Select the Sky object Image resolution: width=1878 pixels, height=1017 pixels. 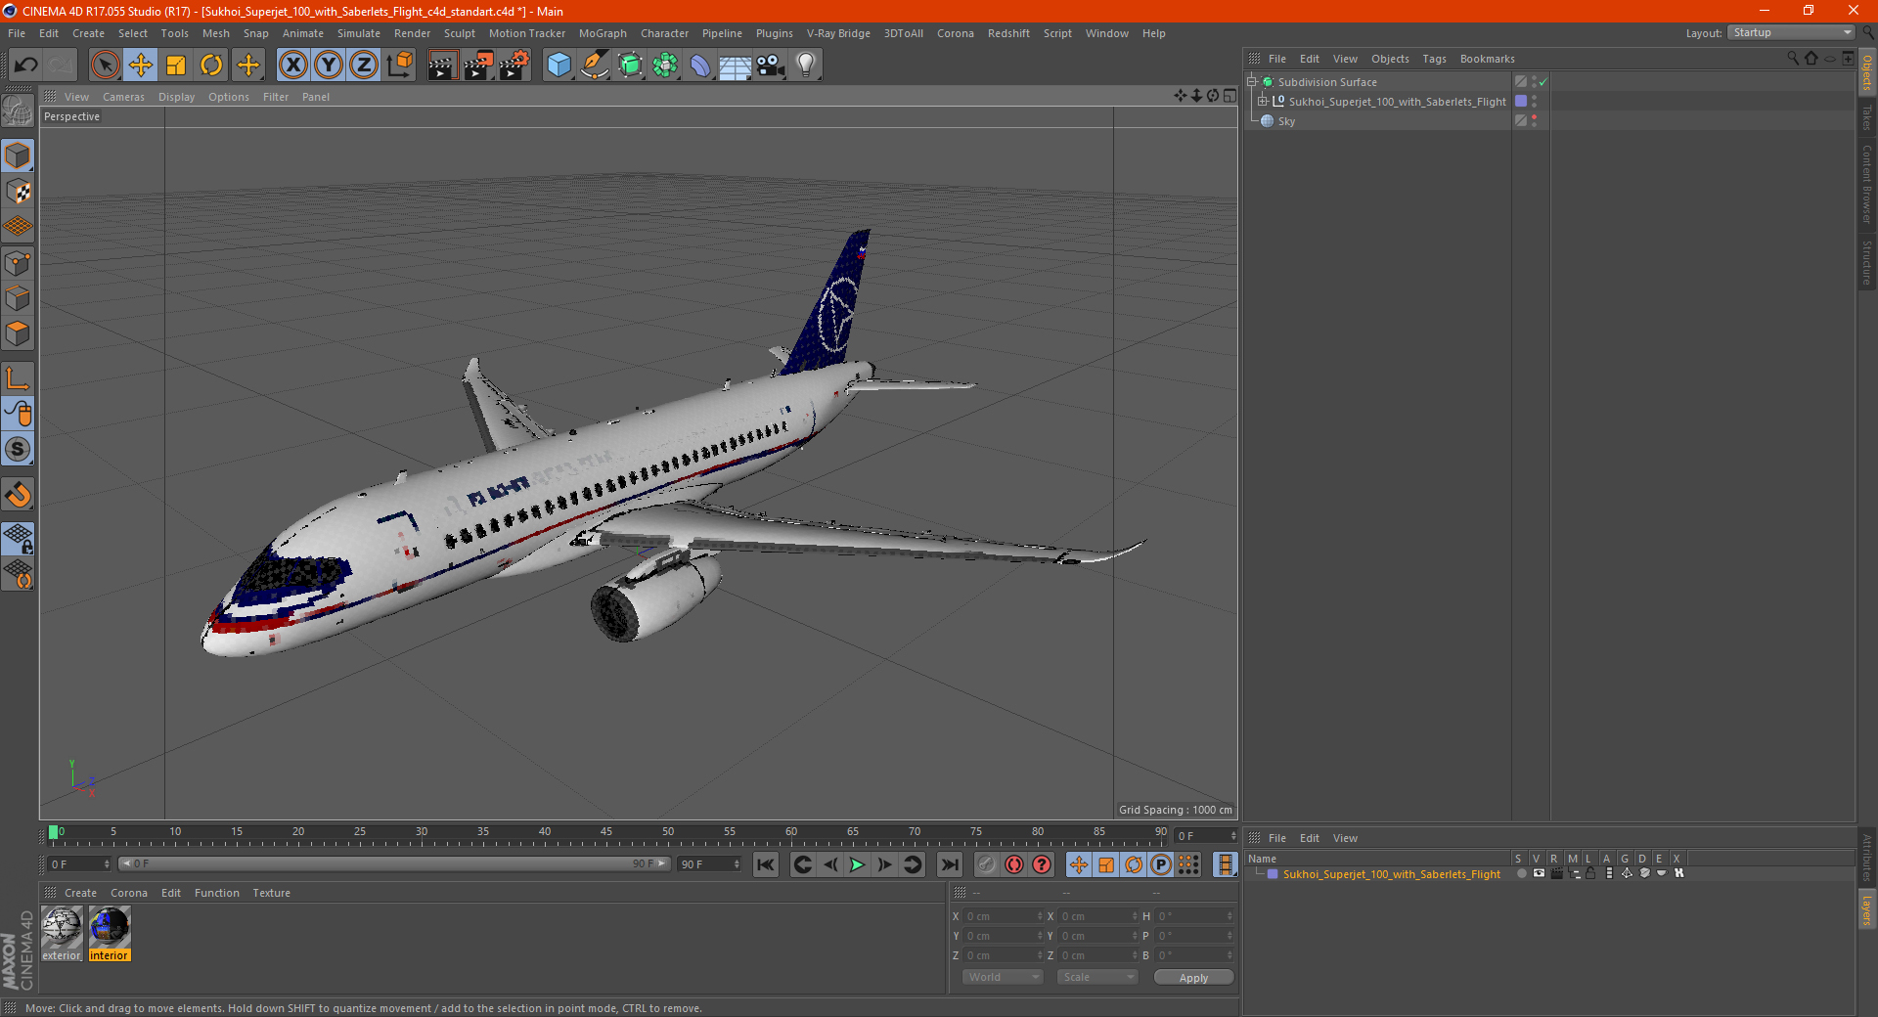point(1286,121)
